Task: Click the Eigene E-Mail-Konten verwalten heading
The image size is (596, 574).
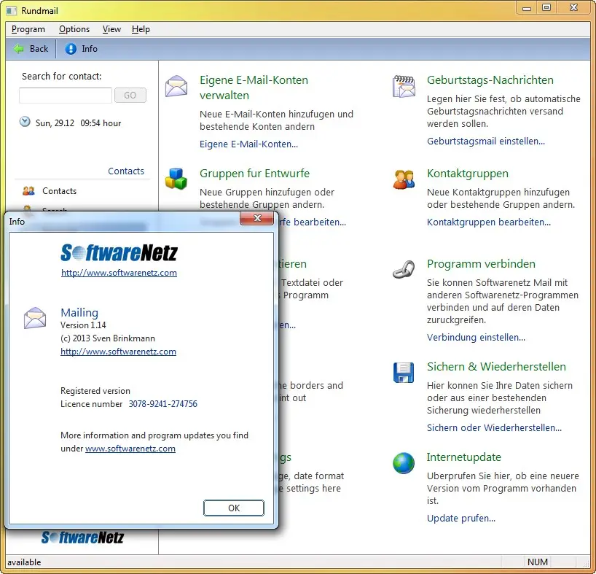Action: [x=254, y=88]
